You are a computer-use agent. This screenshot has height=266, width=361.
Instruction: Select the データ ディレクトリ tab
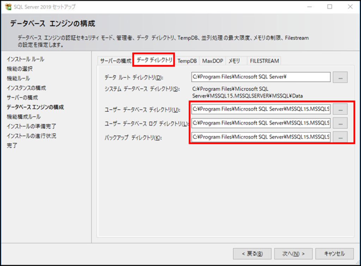(154, 60)
